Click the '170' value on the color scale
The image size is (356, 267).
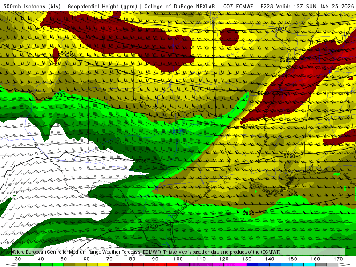click(338, 259)
